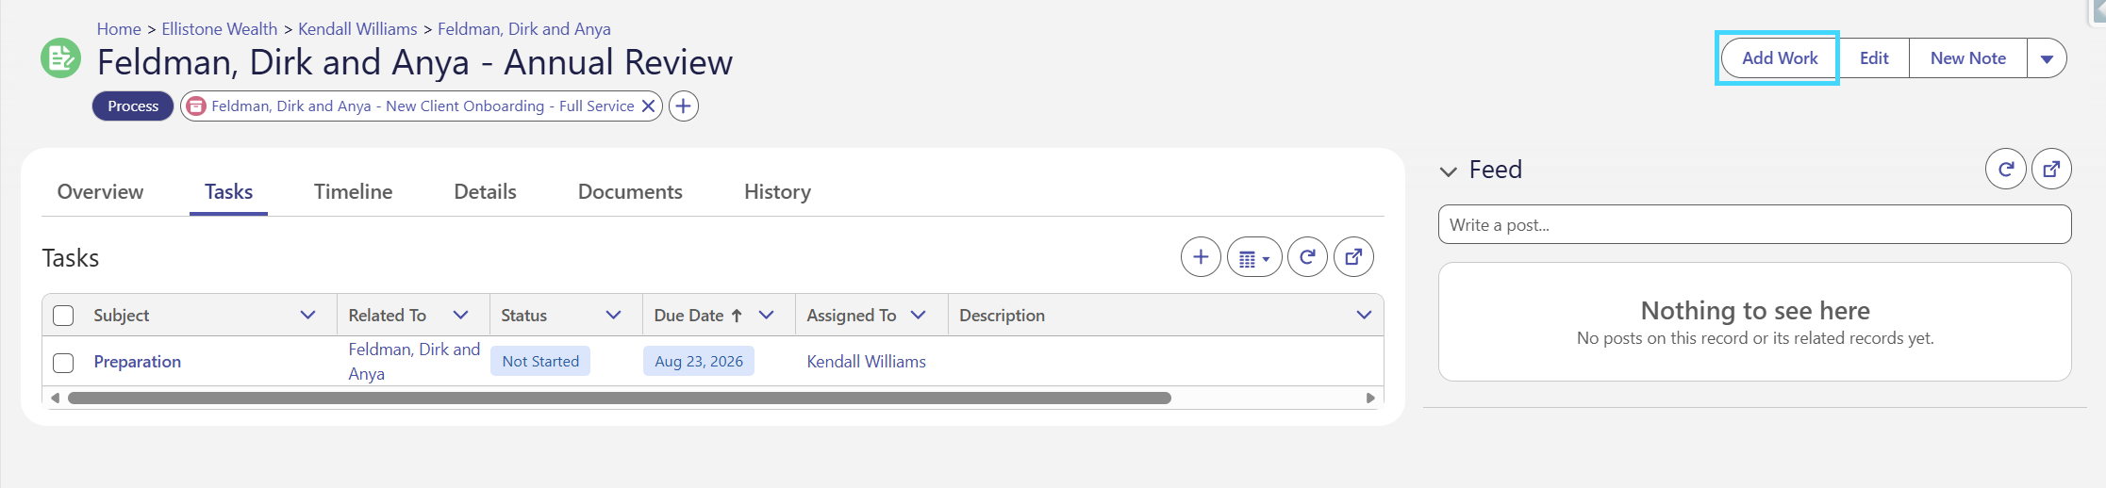
Task: Click the green Annual Review record icon
Action: (x=60, y=58)
